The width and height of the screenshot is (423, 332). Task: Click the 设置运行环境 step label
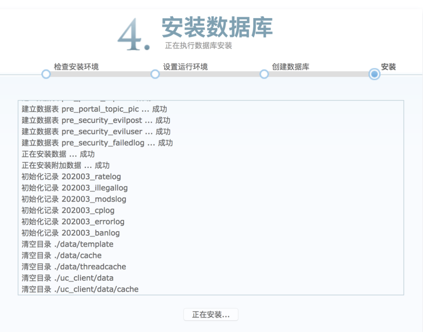click(x=185, y=67)
